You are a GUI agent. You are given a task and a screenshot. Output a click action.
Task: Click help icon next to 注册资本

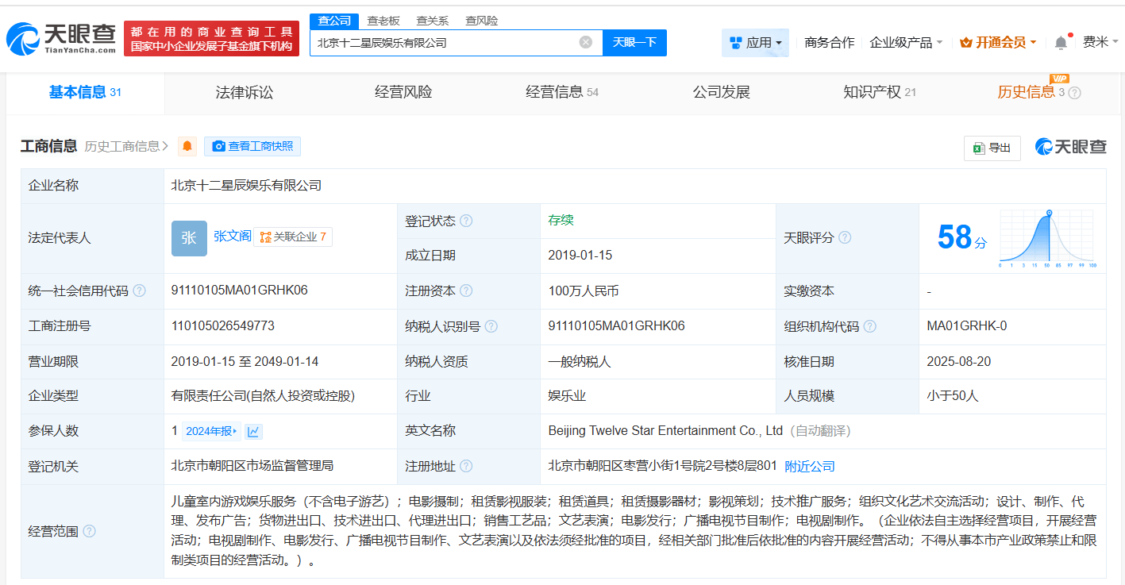[x=466, y=291]
